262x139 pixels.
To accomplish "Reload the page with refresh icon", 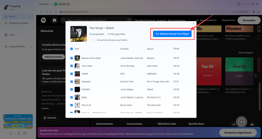I will [x=51, y=12].
